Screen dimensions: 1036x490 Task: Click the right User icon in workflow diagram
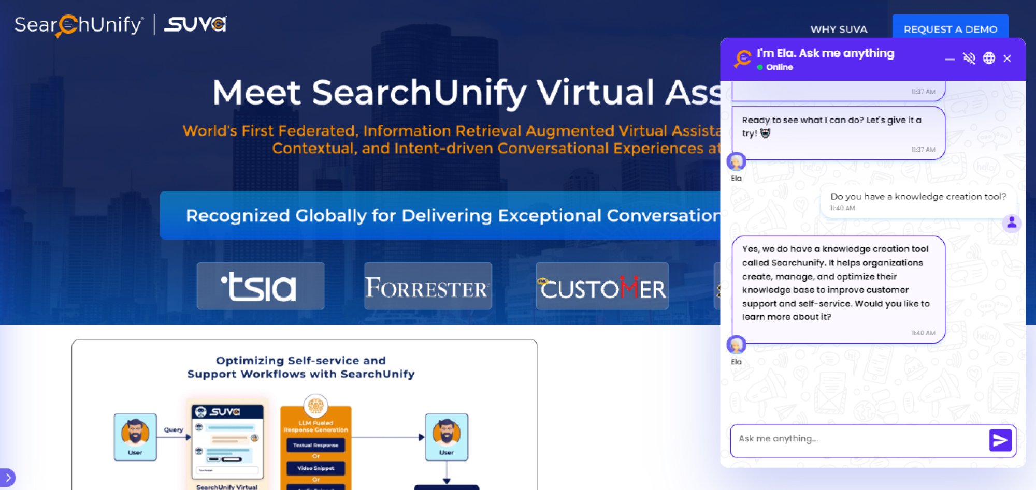click(447, 437)
